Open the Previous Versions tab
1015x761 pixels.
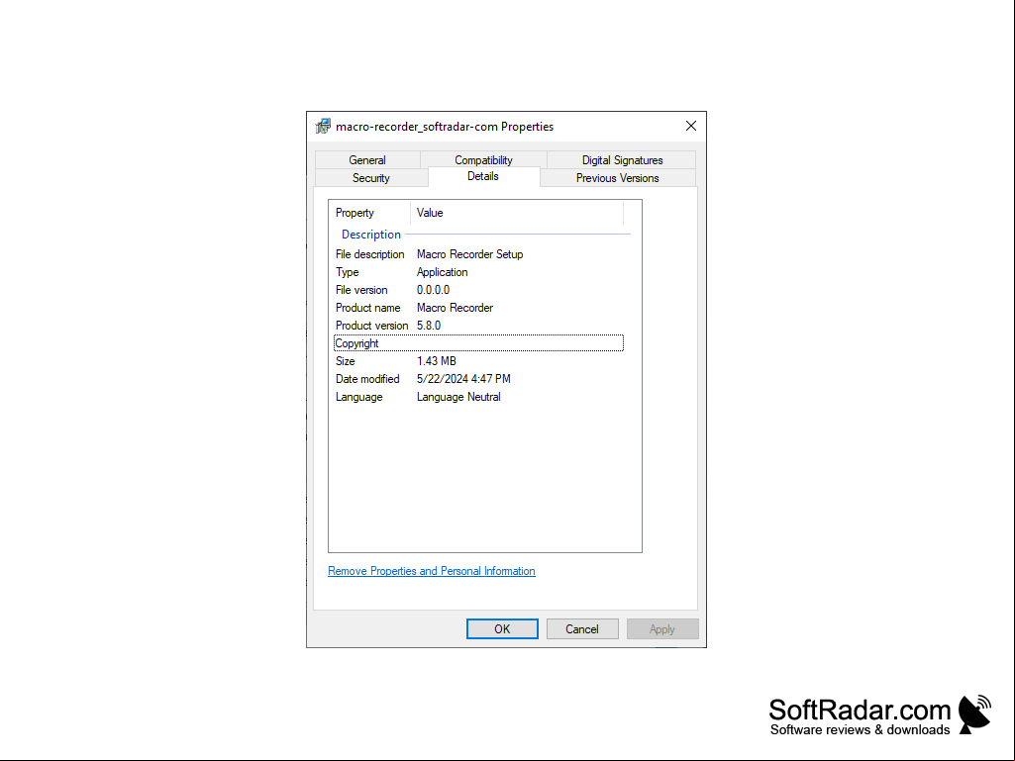click(618, 178)
